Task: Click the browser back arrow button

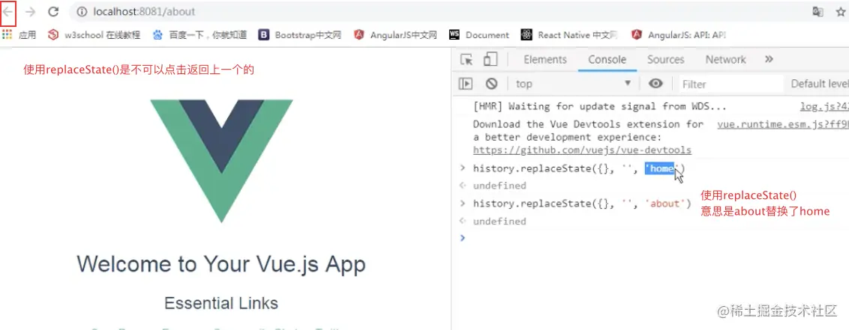Action: pos(8,11)
